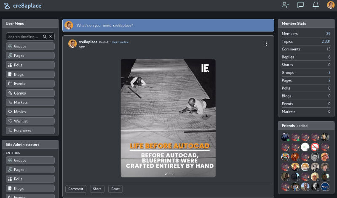Open Polls from the User Menu
The width and height of the screenshot is (337, 198).
click(x=30, y=65)
